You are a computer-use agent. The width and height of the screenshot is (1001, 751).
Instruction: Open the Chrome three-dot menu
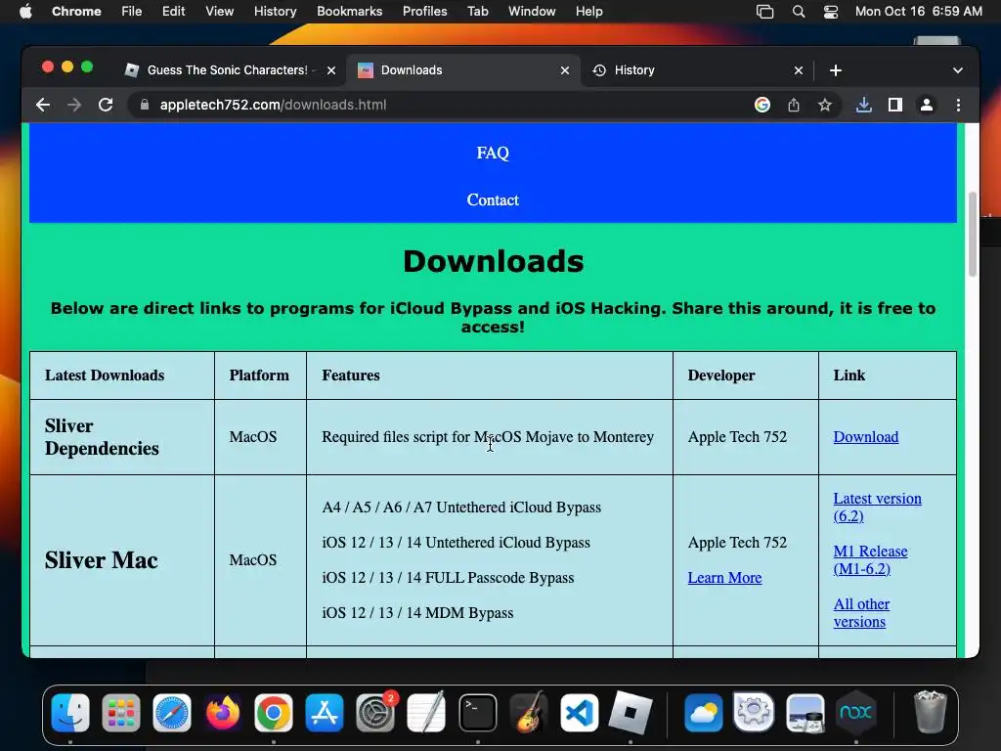point(958,105)
